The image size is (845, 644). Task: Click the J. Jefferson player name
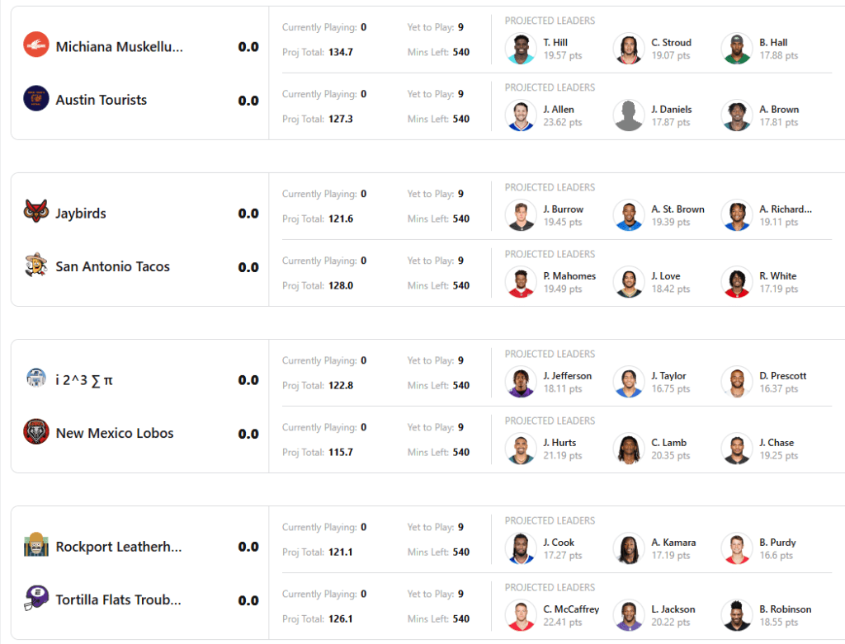(x=567, y=376)
